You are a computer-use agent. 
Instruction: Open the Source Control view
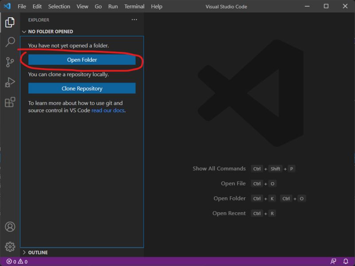10,62
